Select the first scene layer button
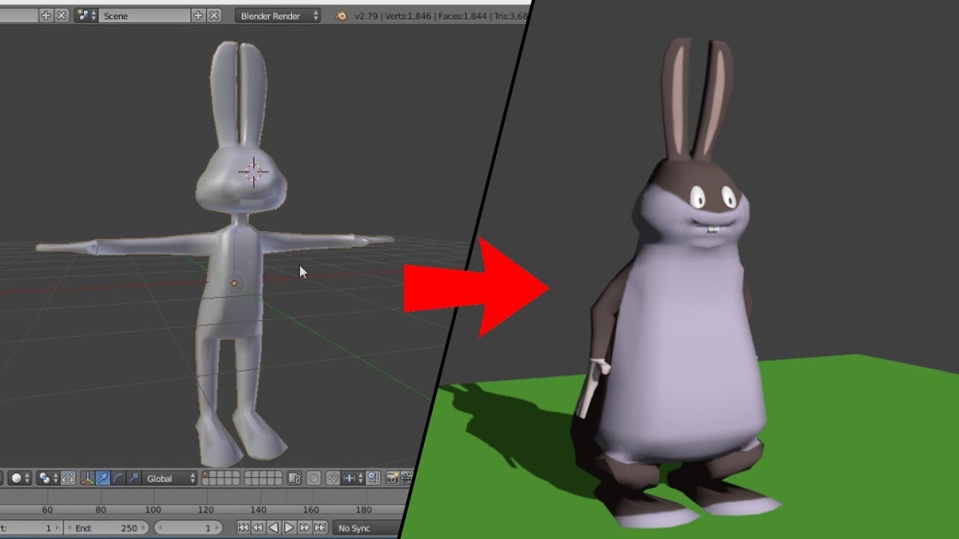959x539 pixels. coord(205,474)
